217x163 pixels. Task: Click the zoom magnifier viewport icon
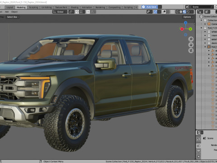coord(191,39)
